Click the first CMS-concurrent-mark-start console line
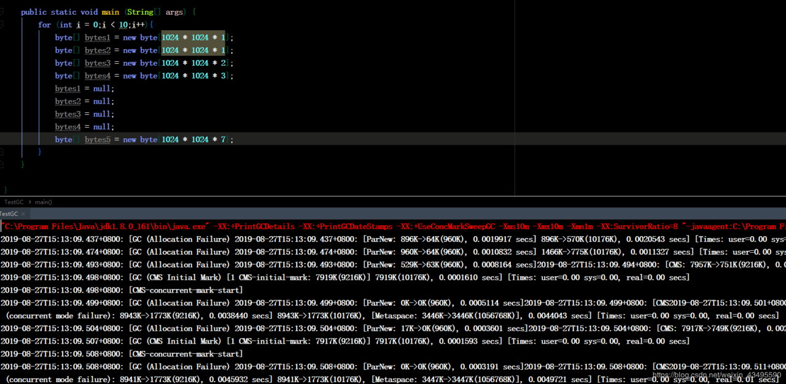Screen dimensions: 786x384 coord(122,290)
